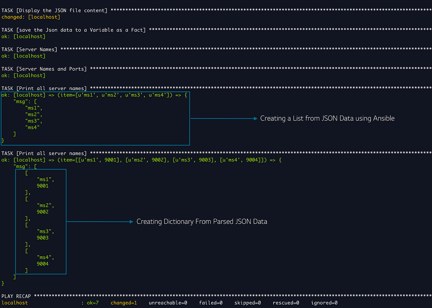Click the 'changed=1' counter in the recap line

124,303
